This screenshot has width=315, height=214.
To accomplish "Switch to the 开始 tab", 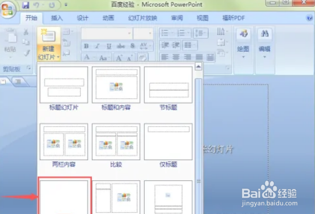I will [31, 18].
